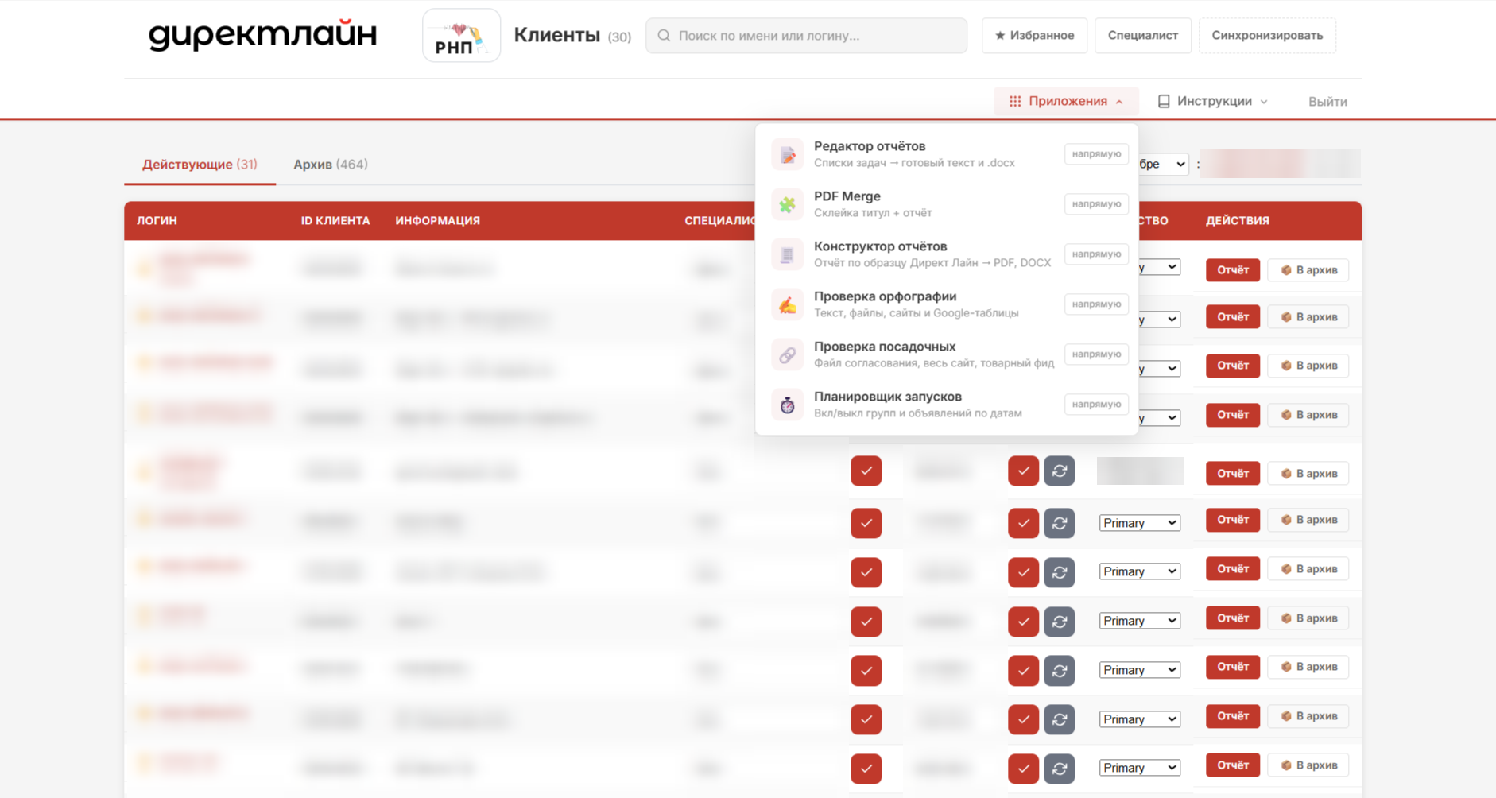1496x798 pixels.
Task: Click В архив in row with blurred dropdown
Action: 1308,474
